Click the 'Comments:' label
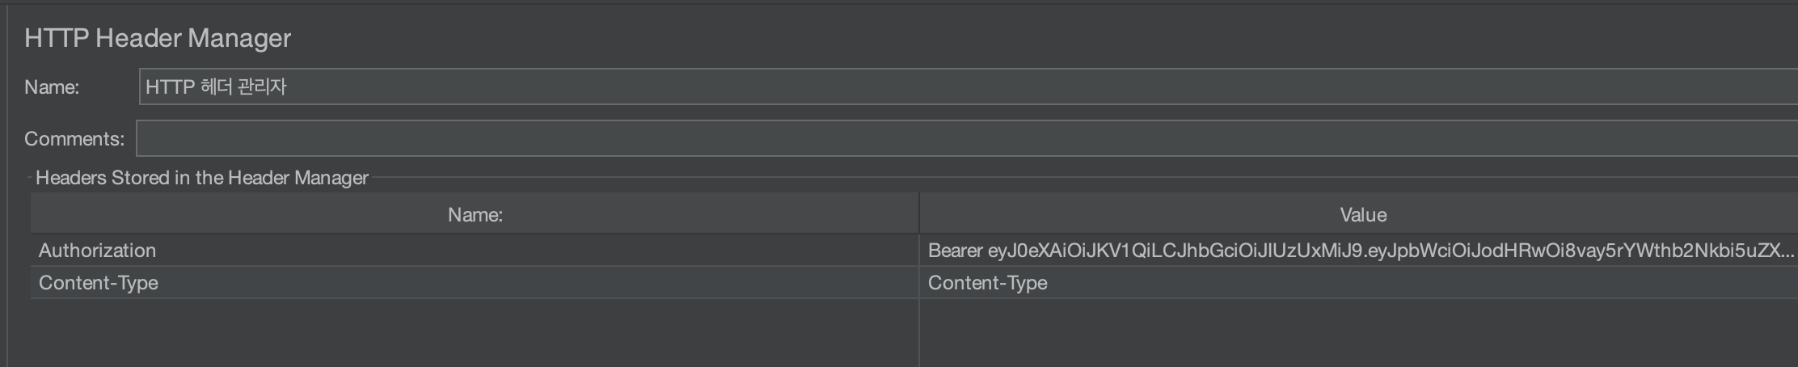Viewport: 1798px width, 367px height. 74,139
